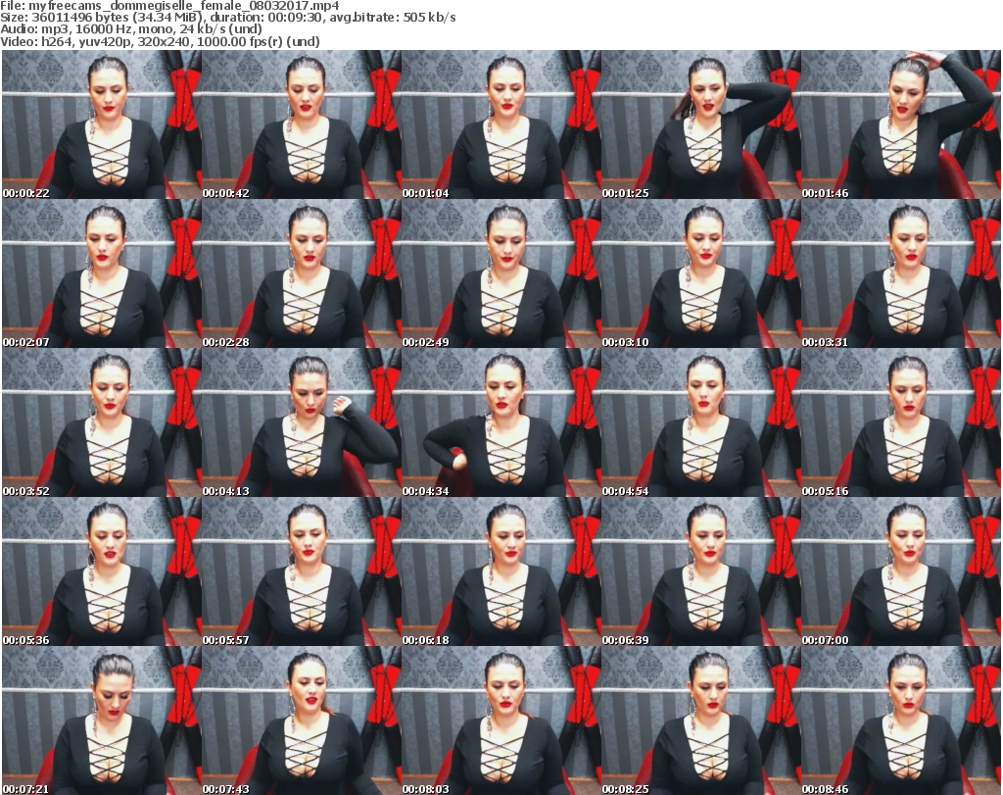Screen dimensions: 1003x795
Task: Select the thumbnail timestamped 00:01:46
Action: pos(901,124)
